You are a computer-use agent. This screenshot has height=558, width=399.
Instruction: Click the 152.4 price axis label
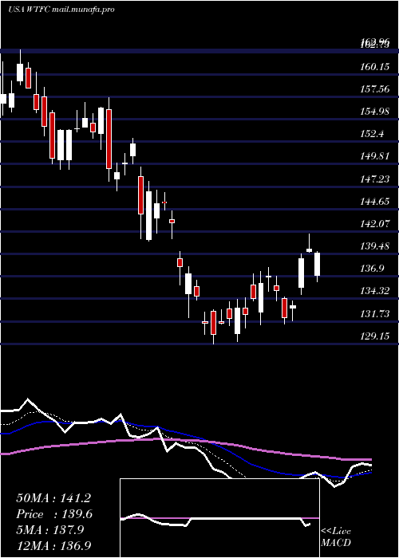point(373,134)
